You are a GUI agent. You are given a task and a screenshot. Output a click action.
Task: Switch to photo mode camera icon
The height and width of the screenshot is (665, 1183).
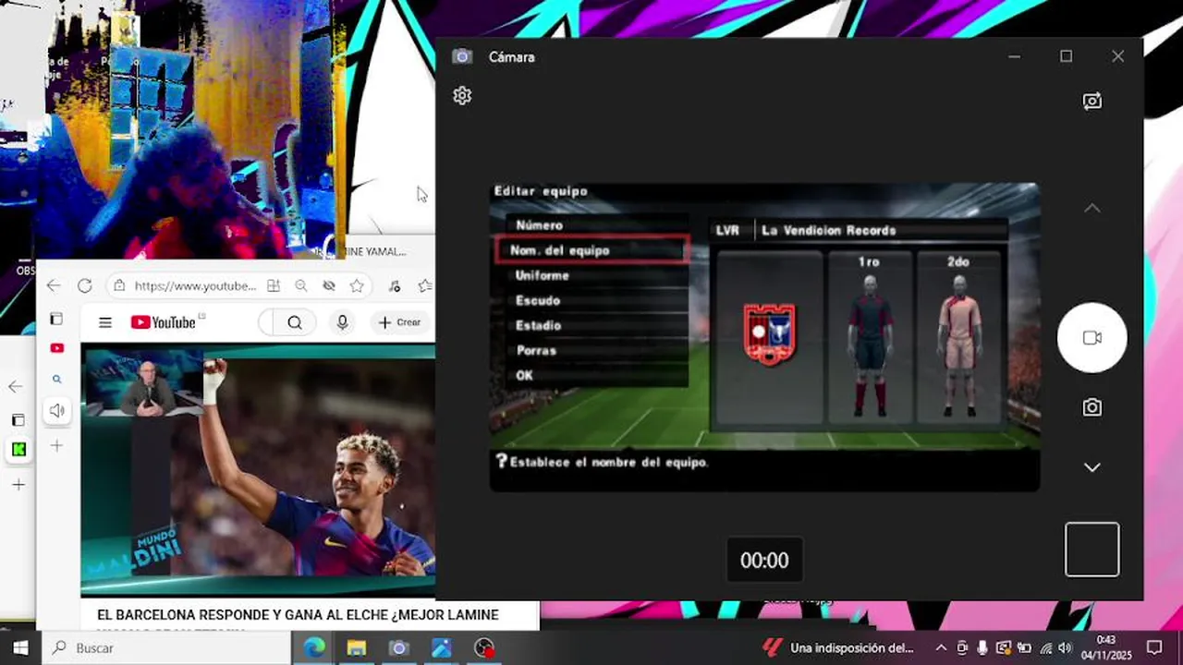(x=1092, y=407)
